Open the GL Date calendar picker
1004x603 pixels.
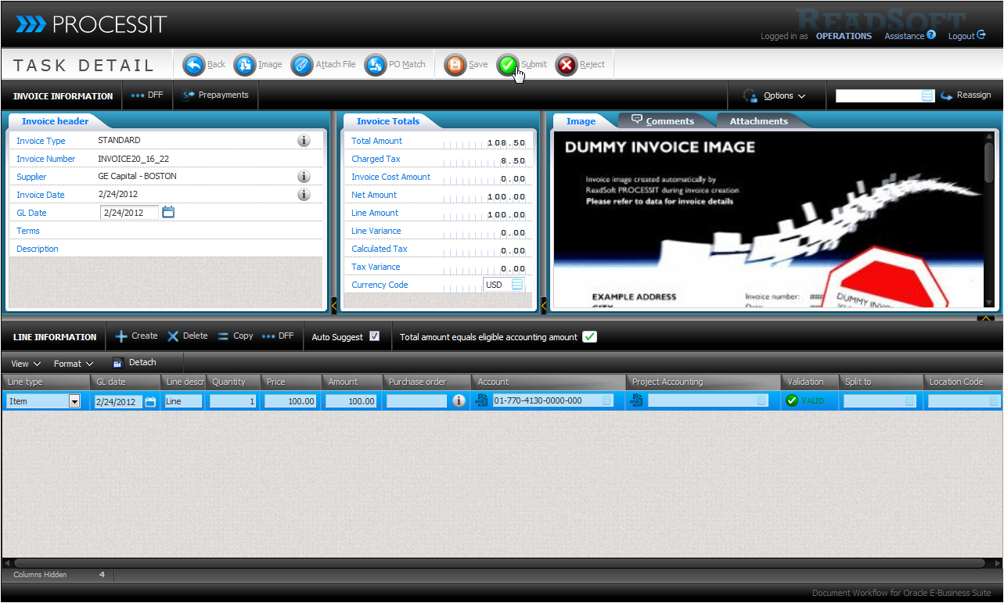click(168, 213)
